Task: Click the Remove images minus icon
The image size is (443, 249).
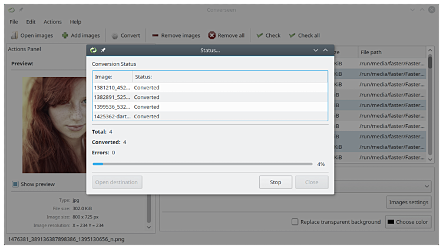Action: tap(155, 35)
